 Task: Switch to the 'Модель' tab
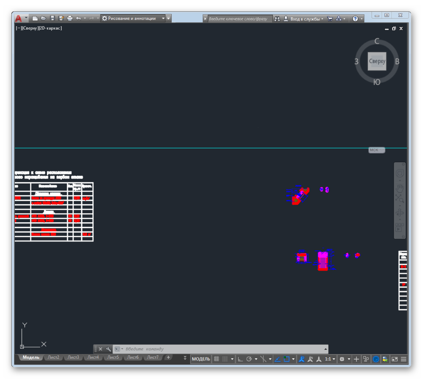click(x=31, y=357)
